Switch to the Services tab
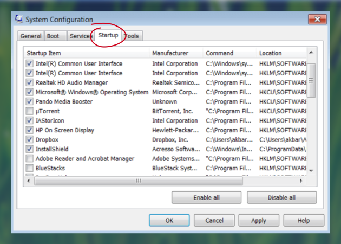Viewport: 341px width, 244px height. coord(81,36)
